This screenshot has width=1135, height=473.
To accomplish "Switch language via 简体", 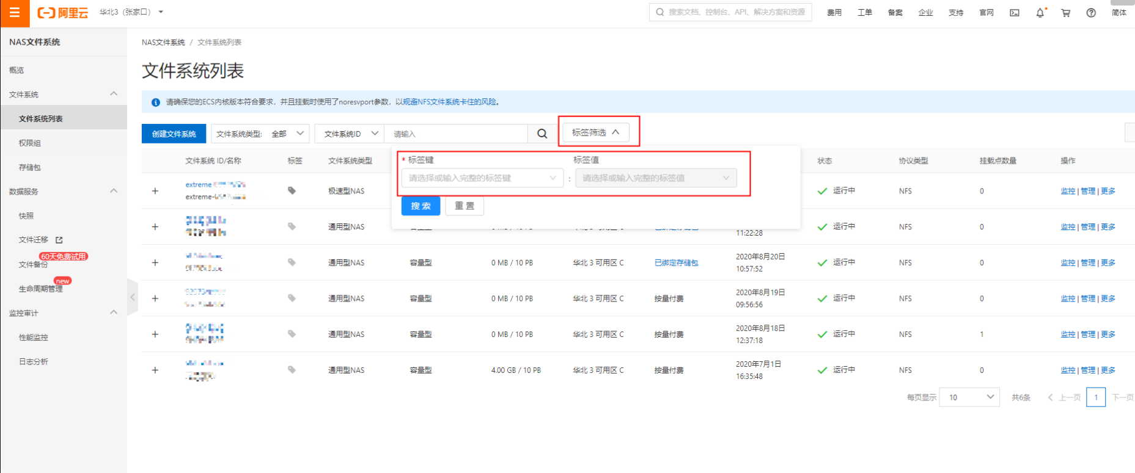I will pos(1119,13).
